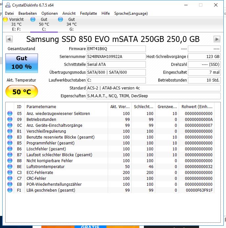Switch to the C: disk tab at 50 °C

44,24
